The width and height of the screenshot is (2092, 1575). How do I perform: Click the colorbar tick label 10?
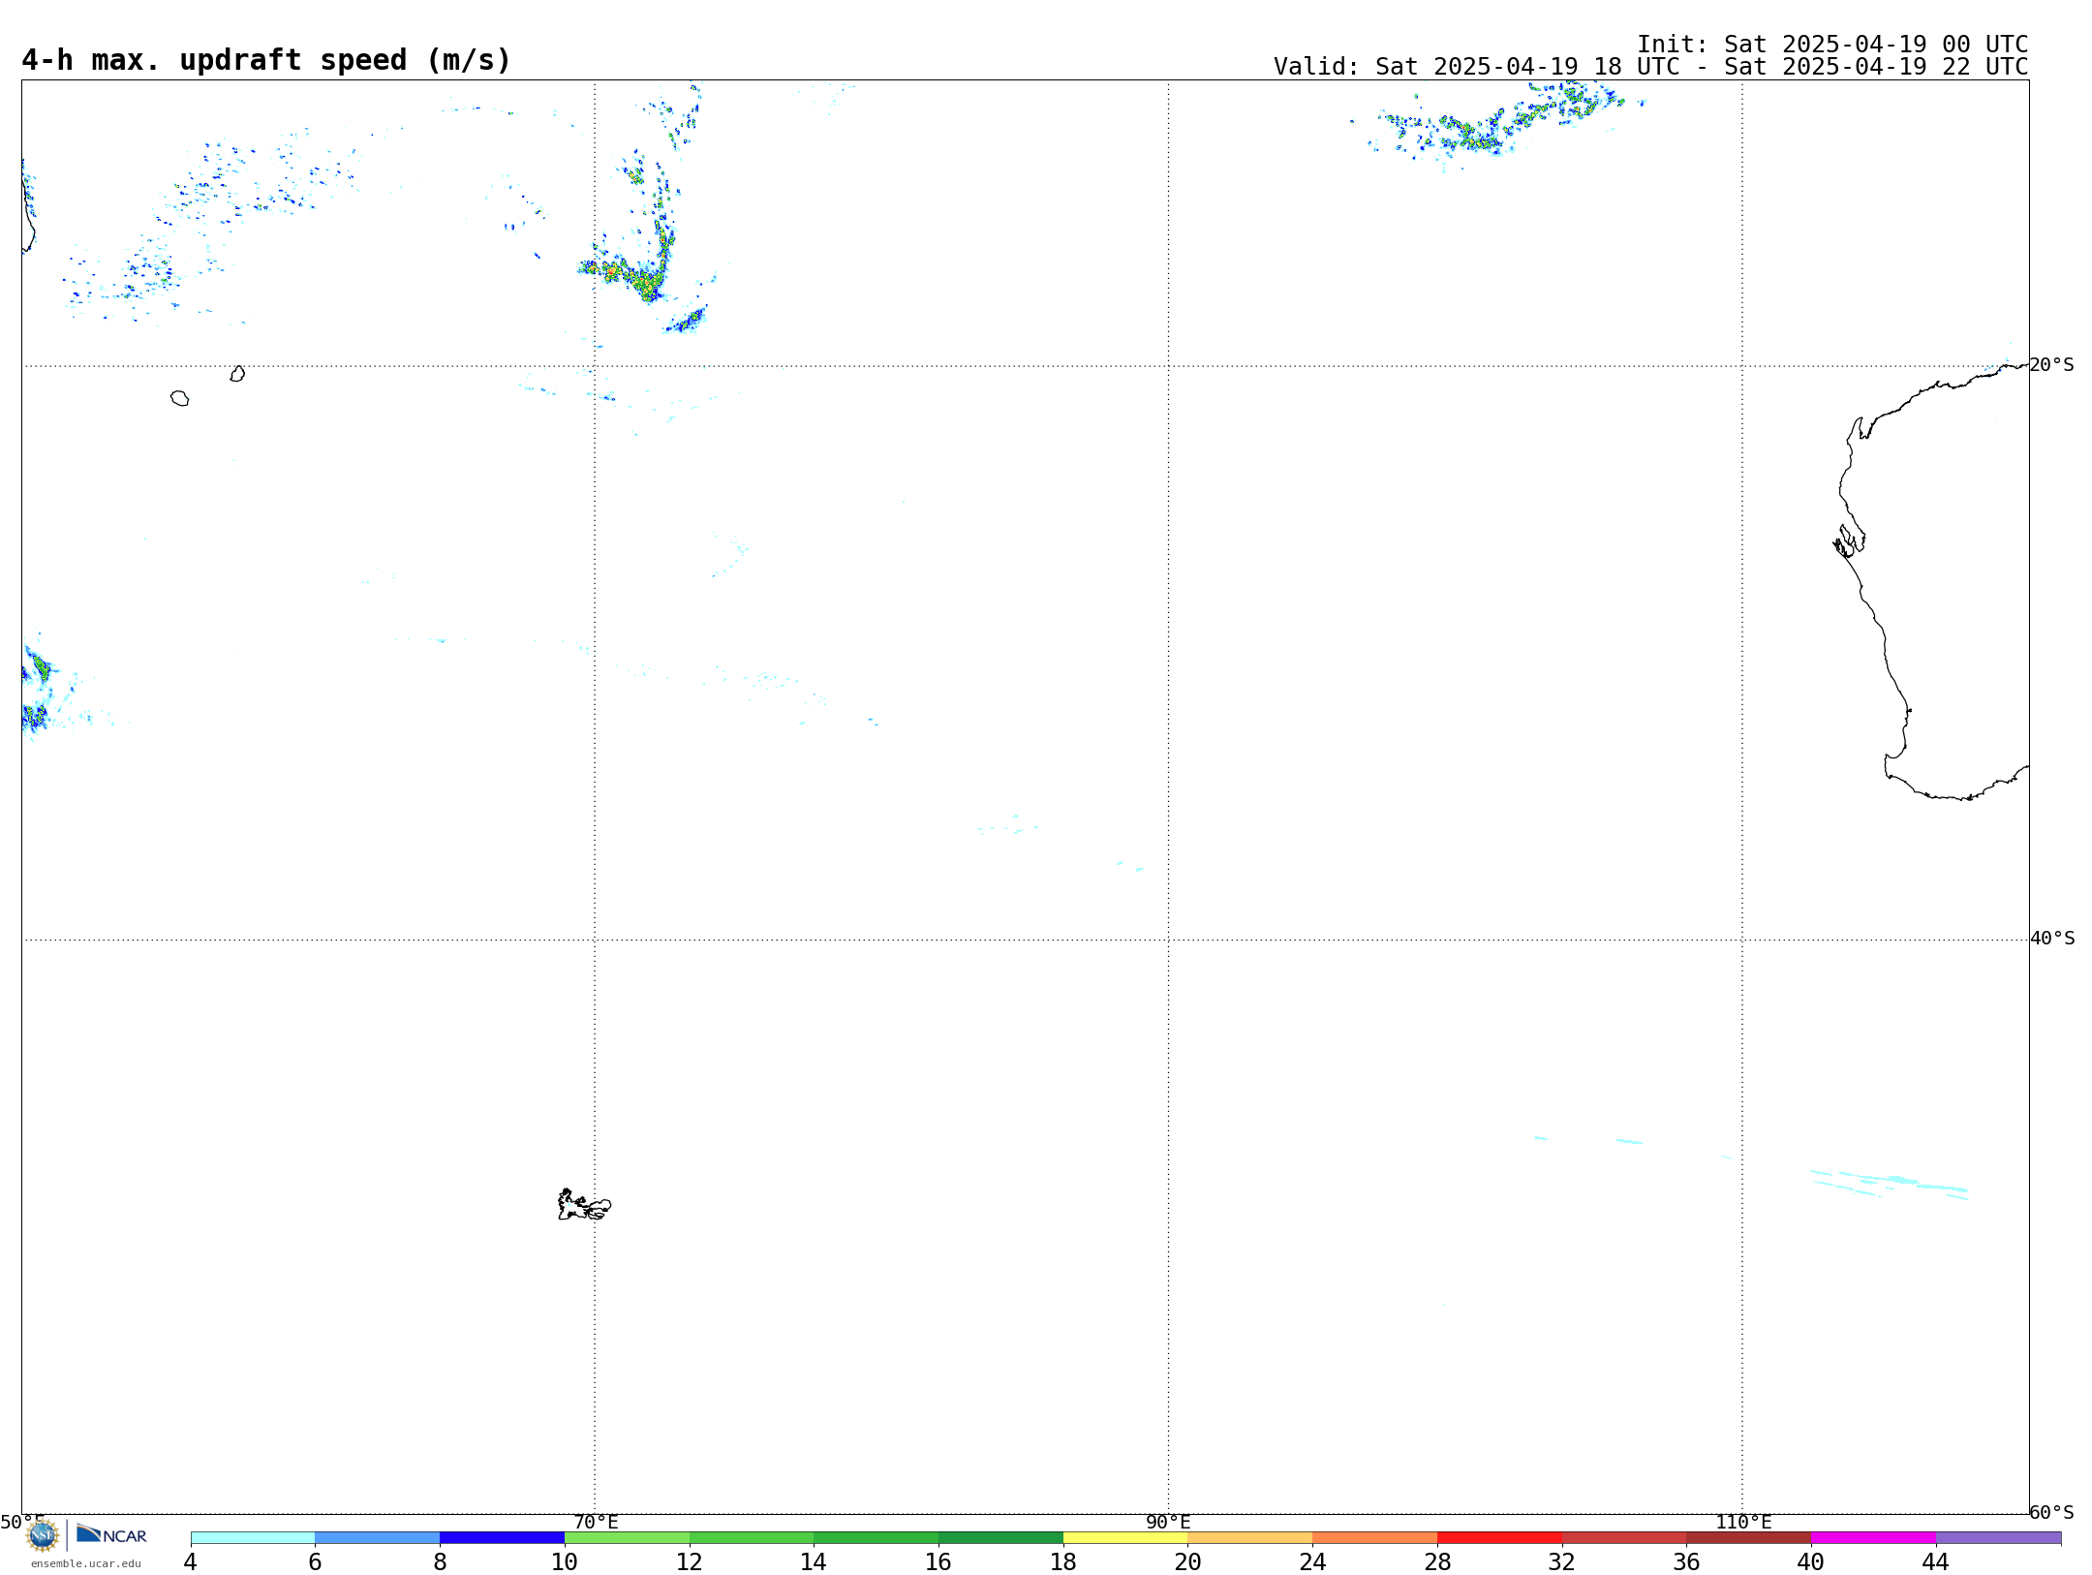(565, 1561)
